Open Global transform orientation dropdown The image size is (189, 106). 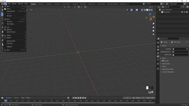[68, 7]
